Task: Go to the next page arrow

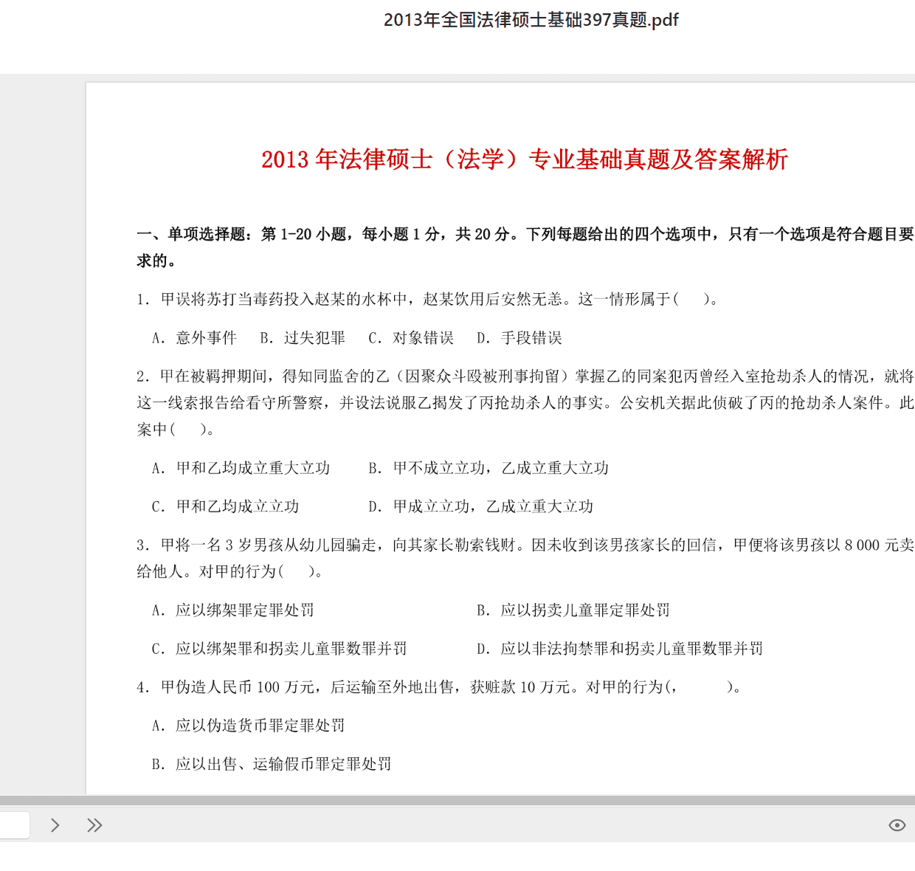Action: click(x=55, y=825)
